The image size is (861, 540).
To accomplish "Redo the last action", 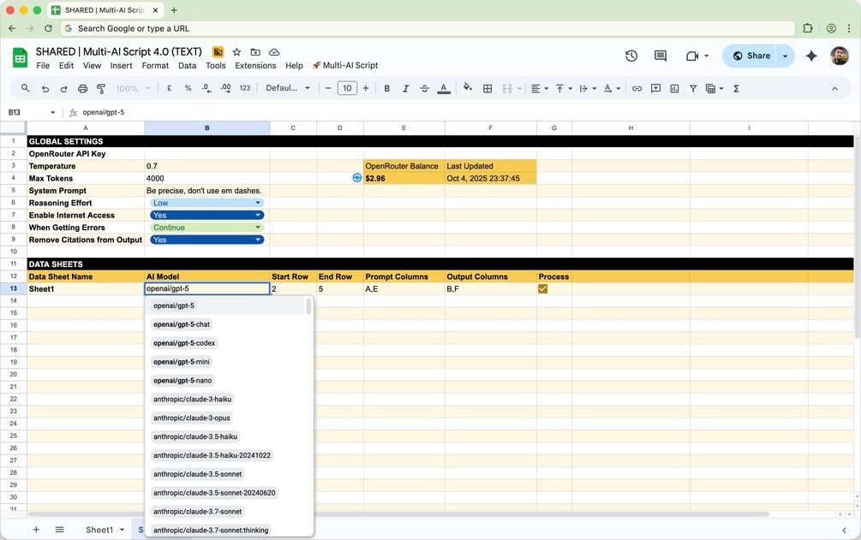I will tap(63, 88).
